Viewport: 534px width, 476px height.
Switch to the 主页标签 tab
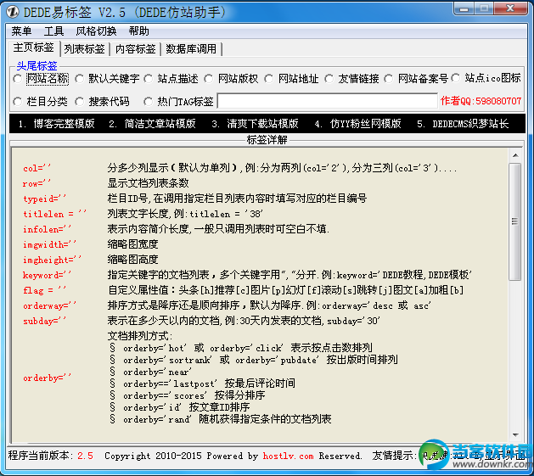tap(33, 48)
